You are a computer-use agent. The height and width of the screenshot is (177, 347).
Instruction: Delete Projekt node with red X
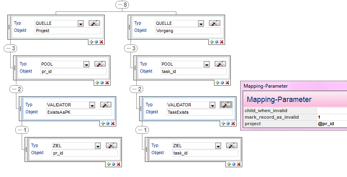101,42
